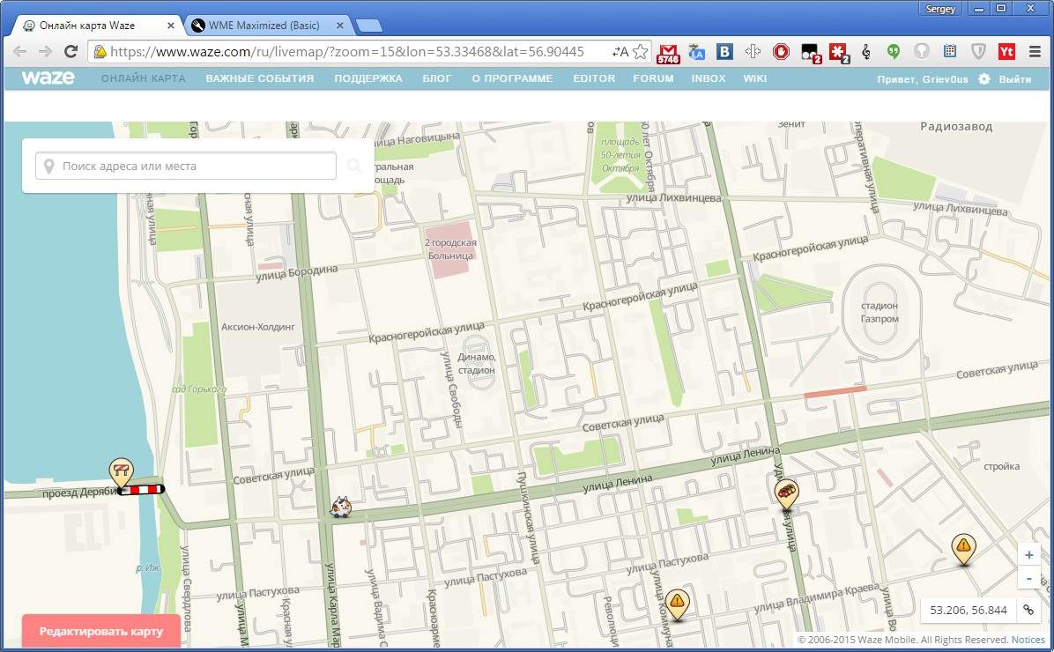Screen dimensions: 1054x652
Task: Open the Gmail extension showing 5746
Action: tap(668, 53)
